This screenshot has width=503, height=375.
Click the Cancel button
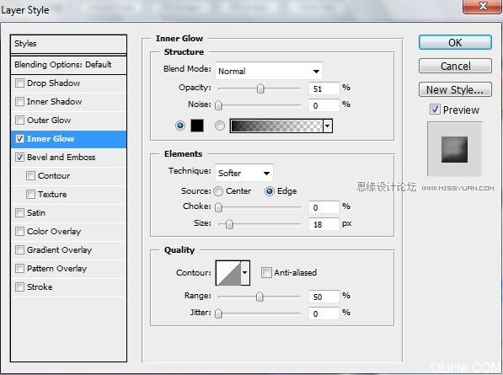point(455,66)
